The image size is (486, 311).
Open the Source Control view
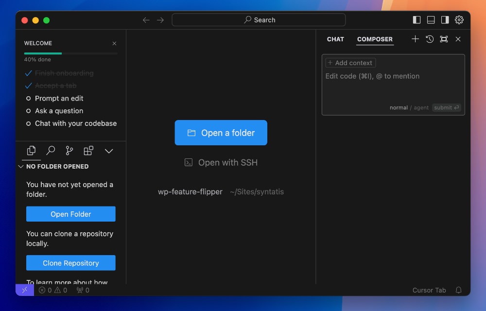coord(69,151)
